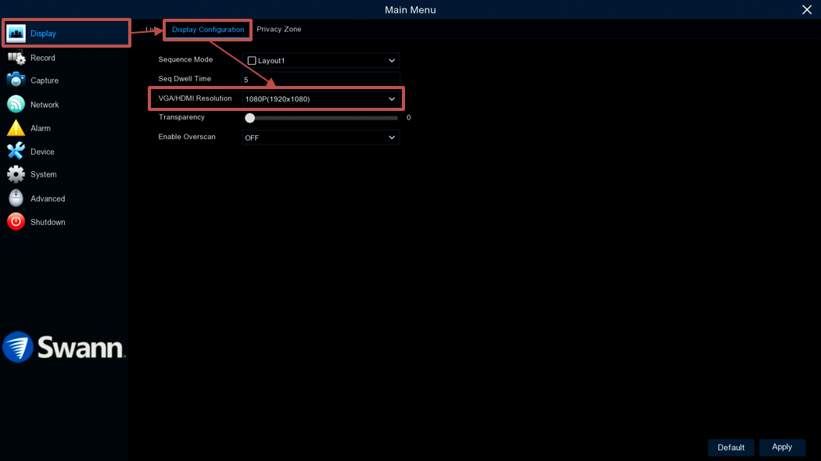
Task: Click the Transparency slider handle
Action: (250, 118)
